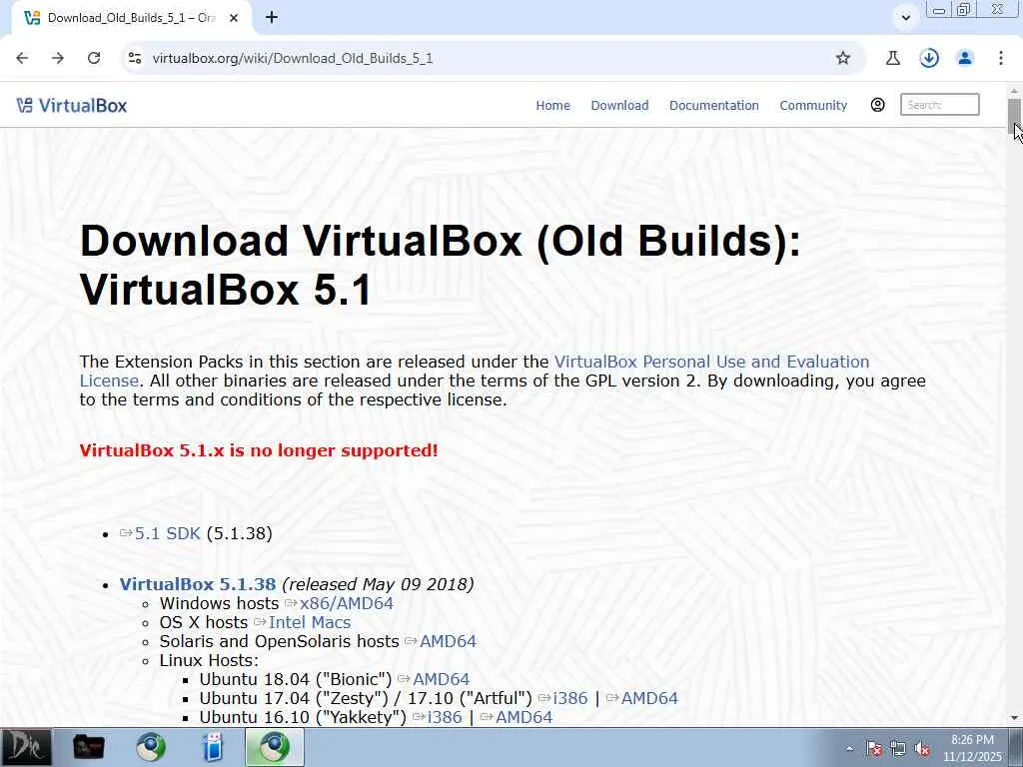Open the Documentation menu item
The height and width of the screenshot is (767, 1023).
[713, 105]
